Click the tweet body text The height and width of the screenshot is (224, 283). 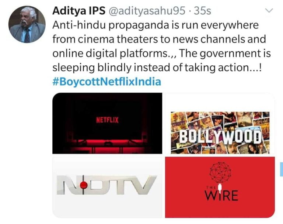161,46
